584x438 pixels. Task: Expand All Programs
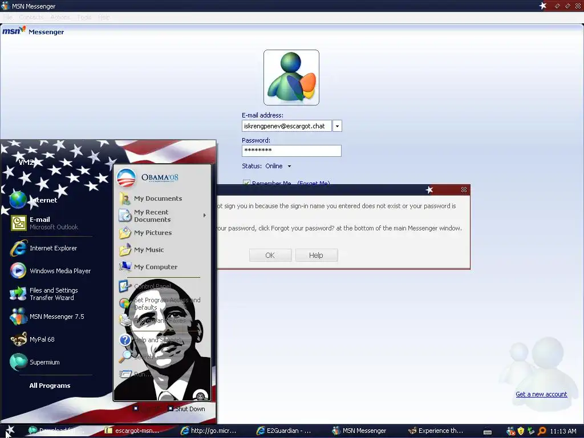coord(50,386)
